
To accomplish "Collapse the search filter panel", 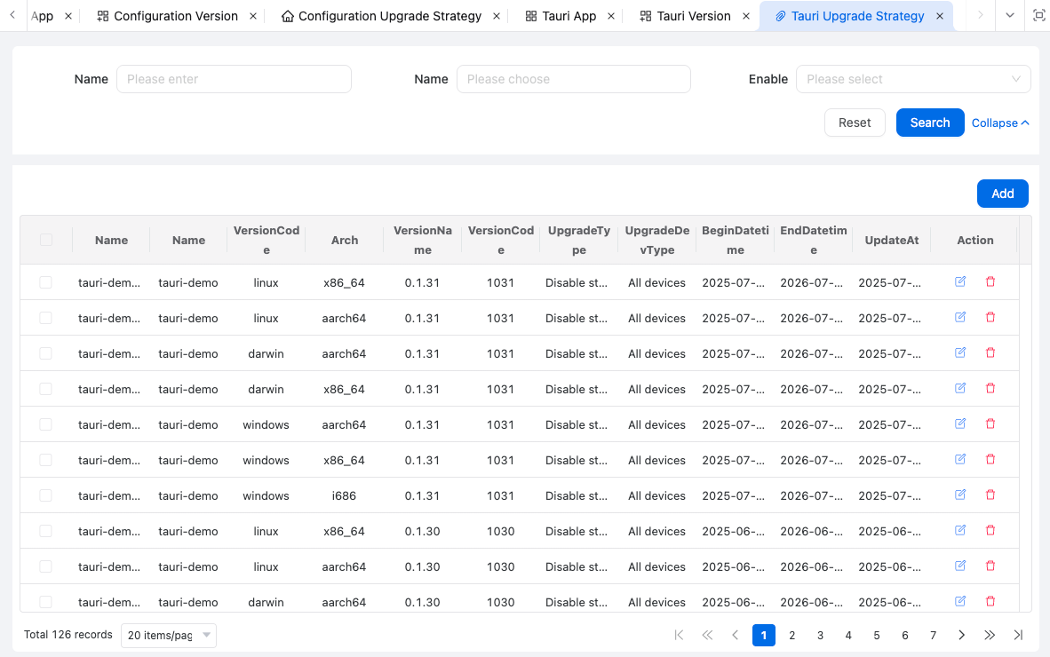I will (x=1000, y=123).
